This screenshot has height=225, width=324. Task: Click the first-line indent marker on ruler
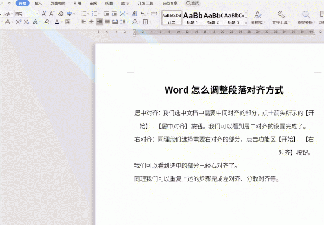coord(134,31)
